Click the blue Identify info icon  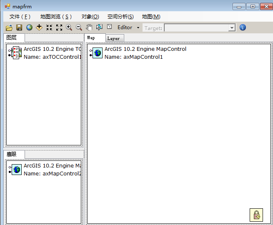[243, 27]
